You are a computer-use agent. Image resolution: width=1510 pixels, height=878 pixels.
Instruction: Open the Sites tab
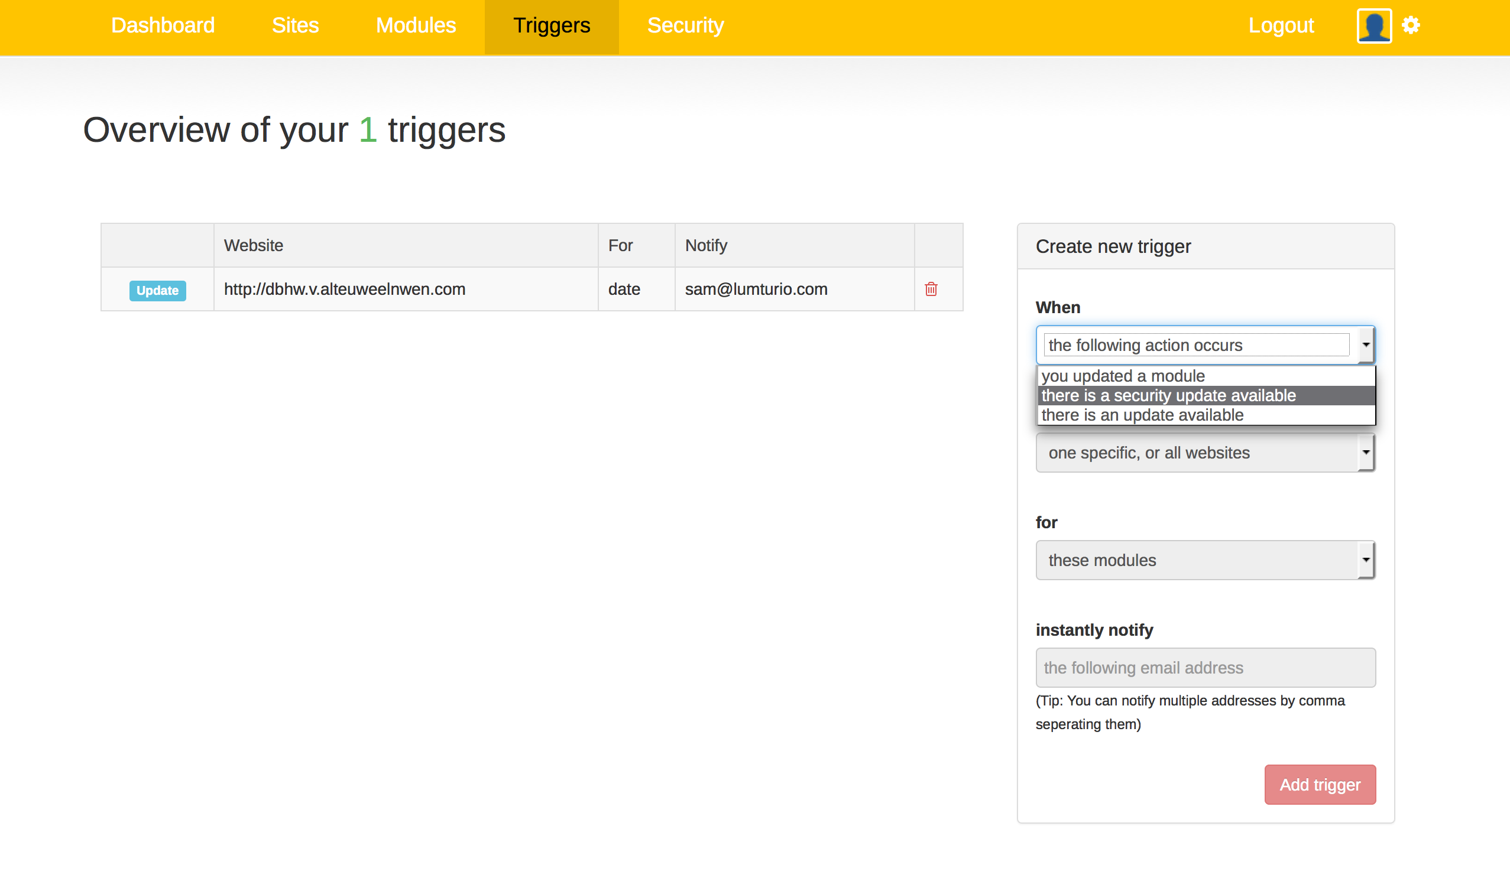pos(295,26)
